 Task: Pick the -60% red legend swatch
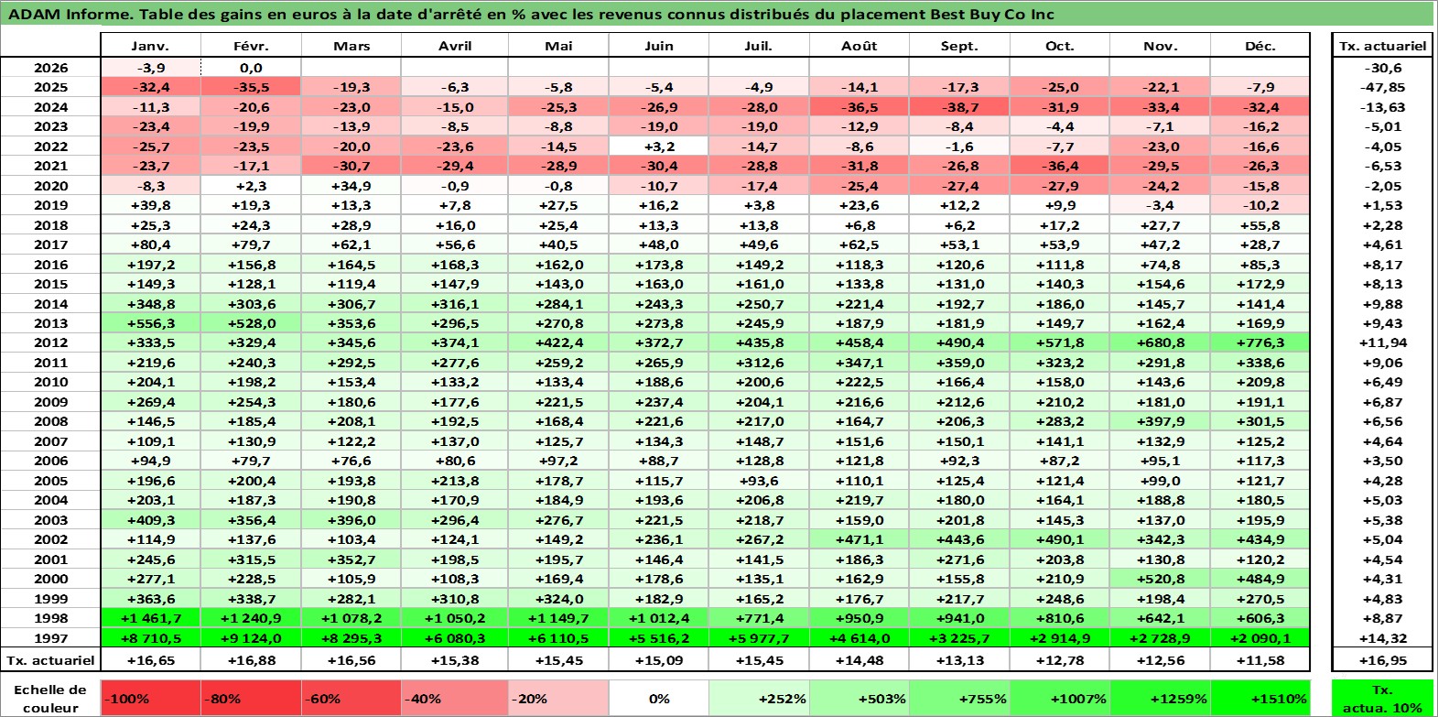click(x=351, y=698)
